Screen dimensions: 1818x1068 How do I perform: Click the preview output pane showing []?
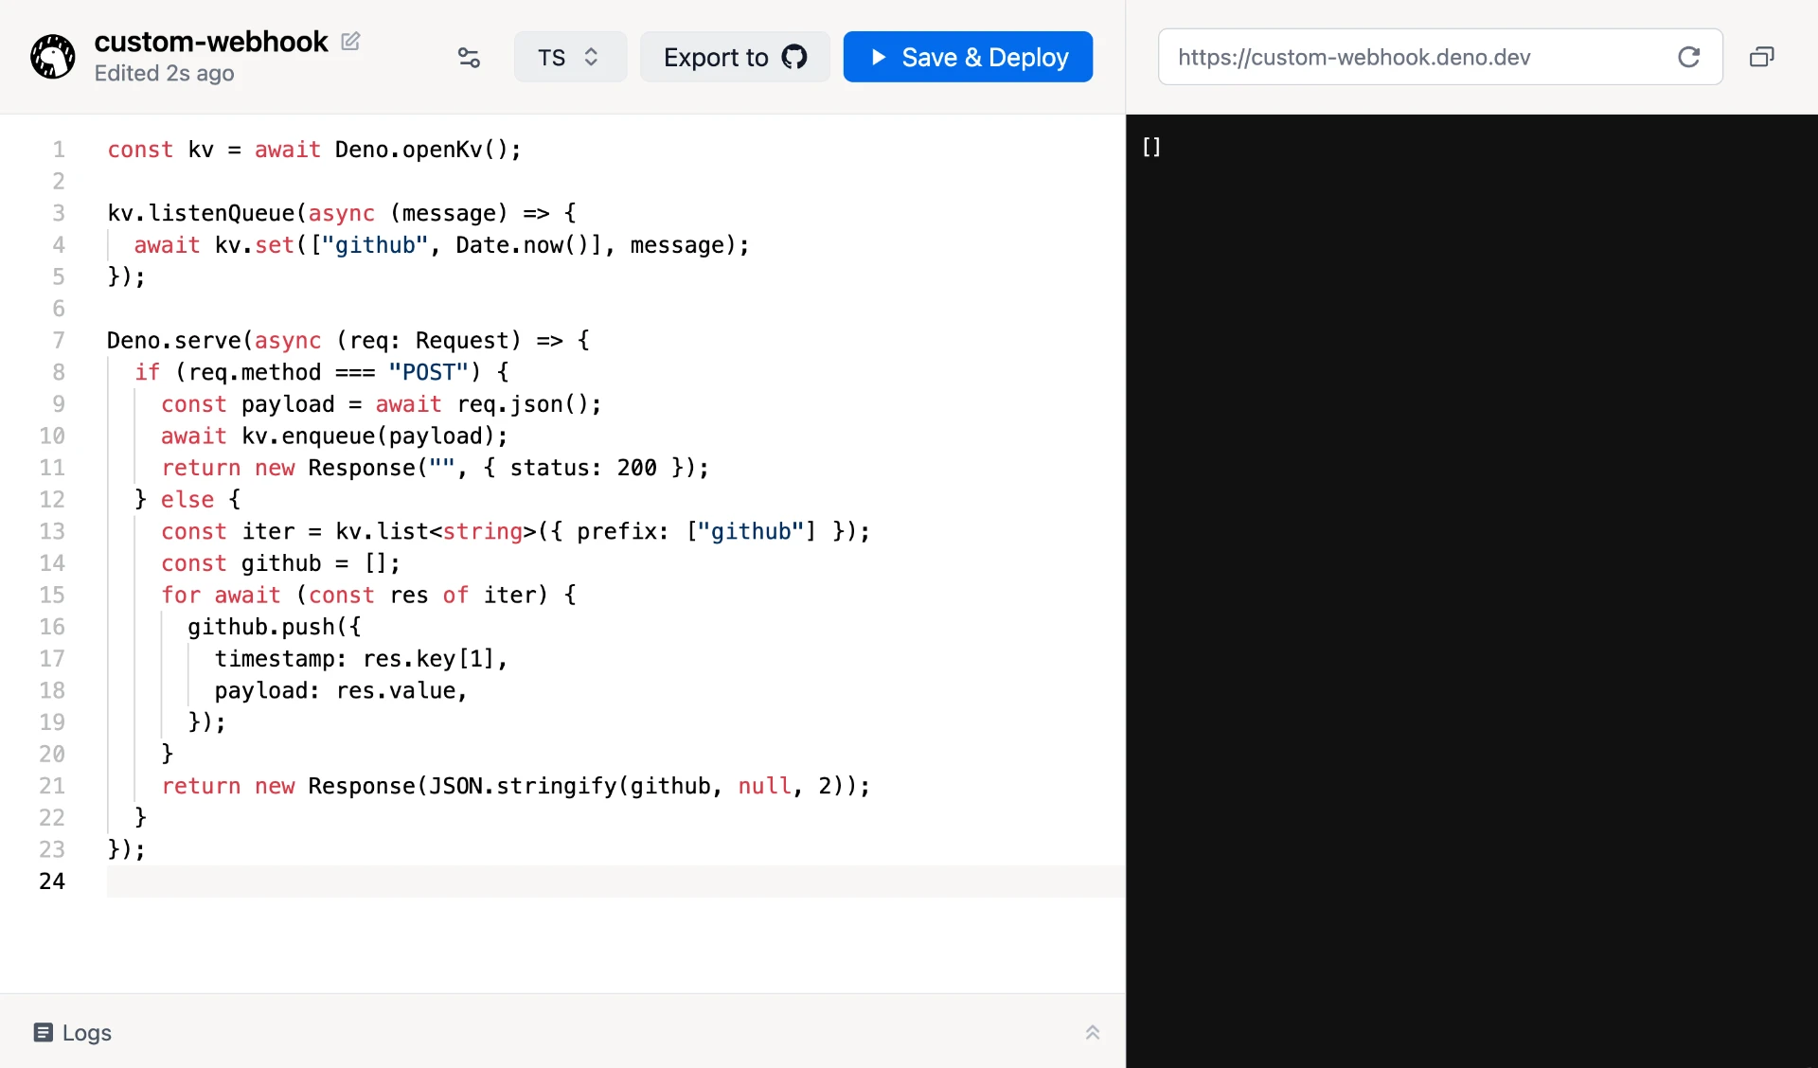1471,568
